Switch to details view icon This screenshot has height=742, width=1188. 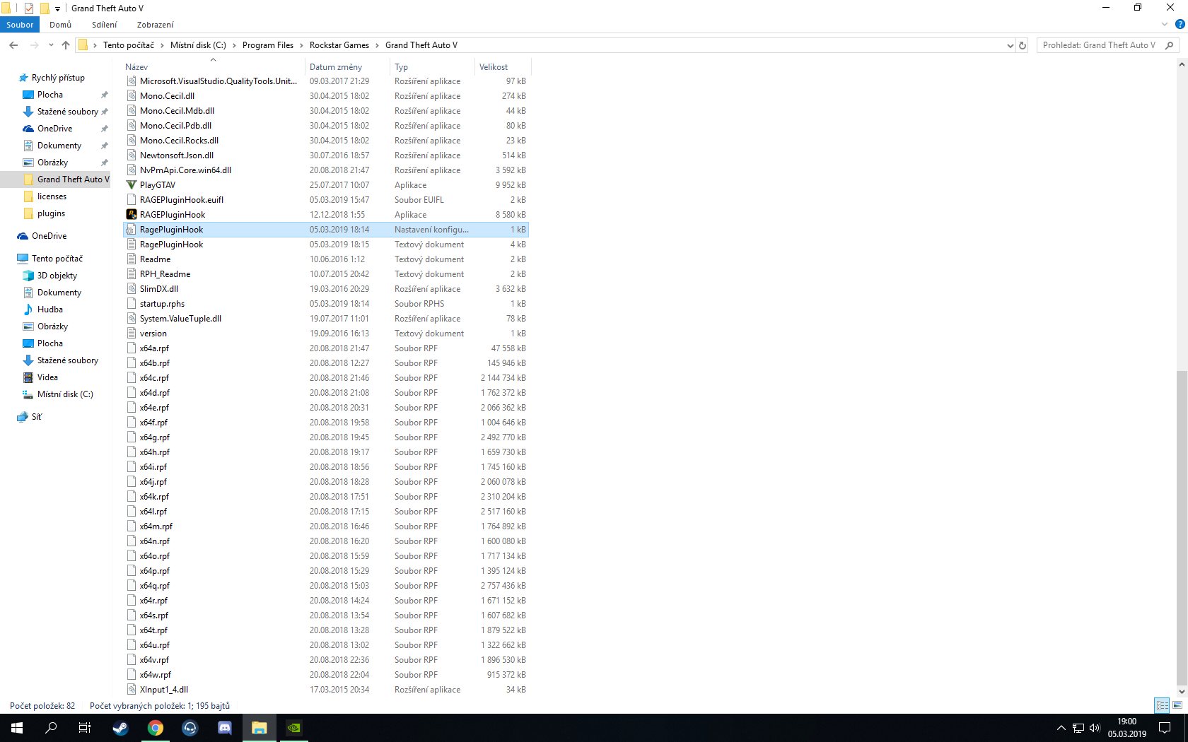pyautogui.click(x=1162, y=705)
